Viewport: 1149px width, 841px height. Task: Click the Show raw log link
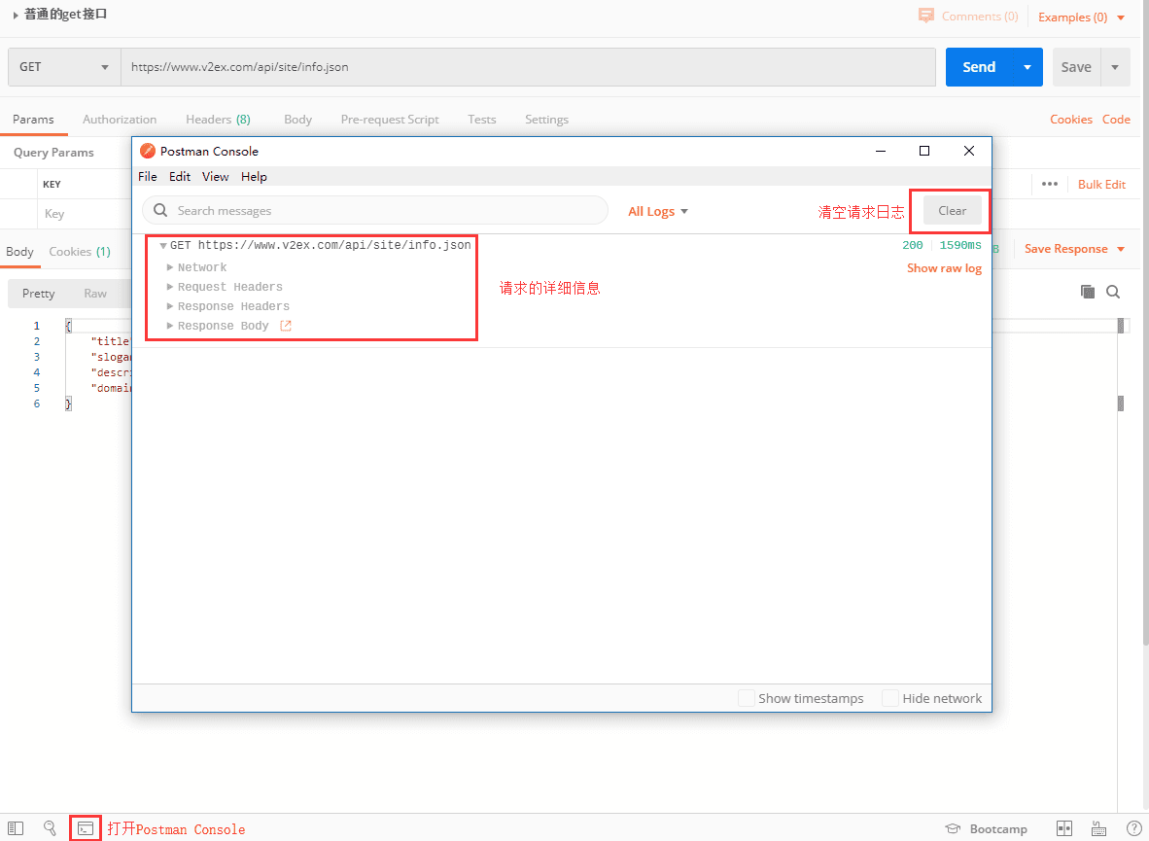click(x=944, y=267)
